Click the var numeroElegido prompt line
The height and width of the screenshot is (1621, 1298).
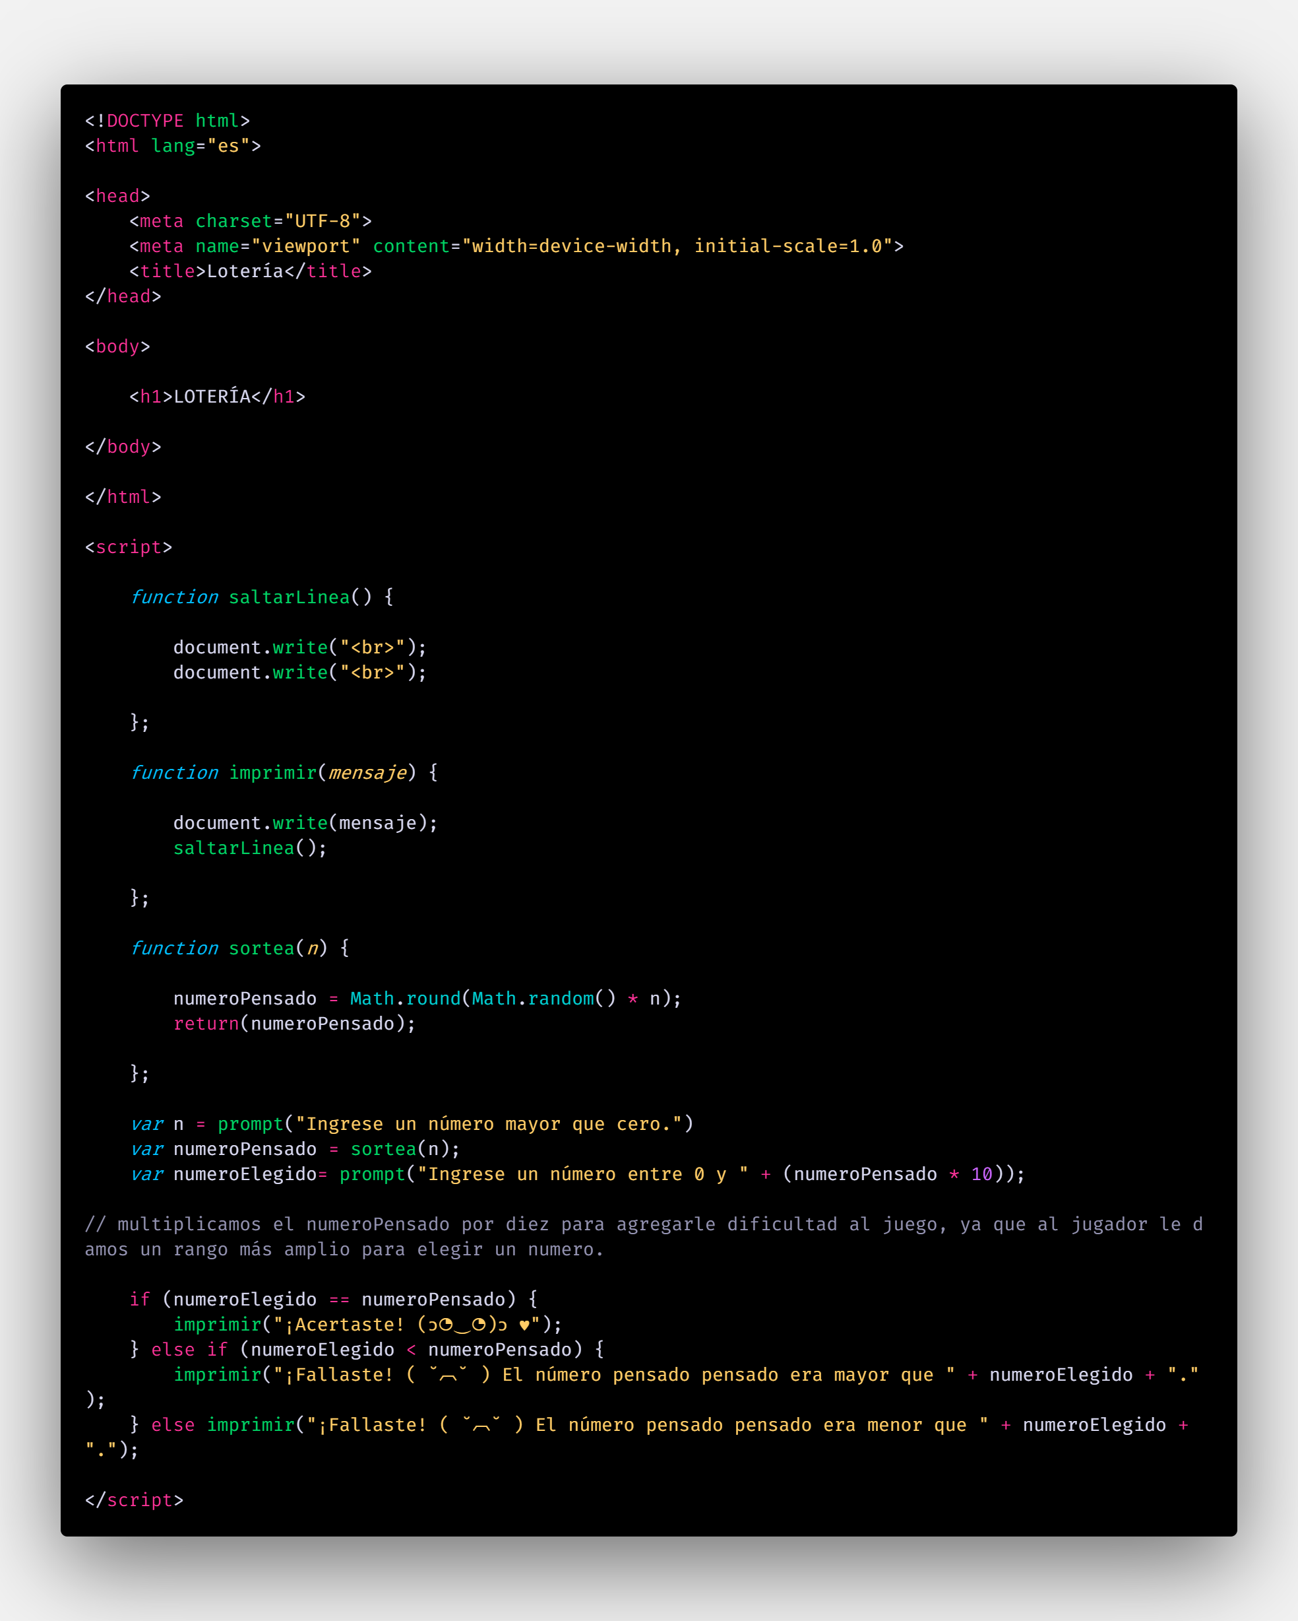point(577,1174)
